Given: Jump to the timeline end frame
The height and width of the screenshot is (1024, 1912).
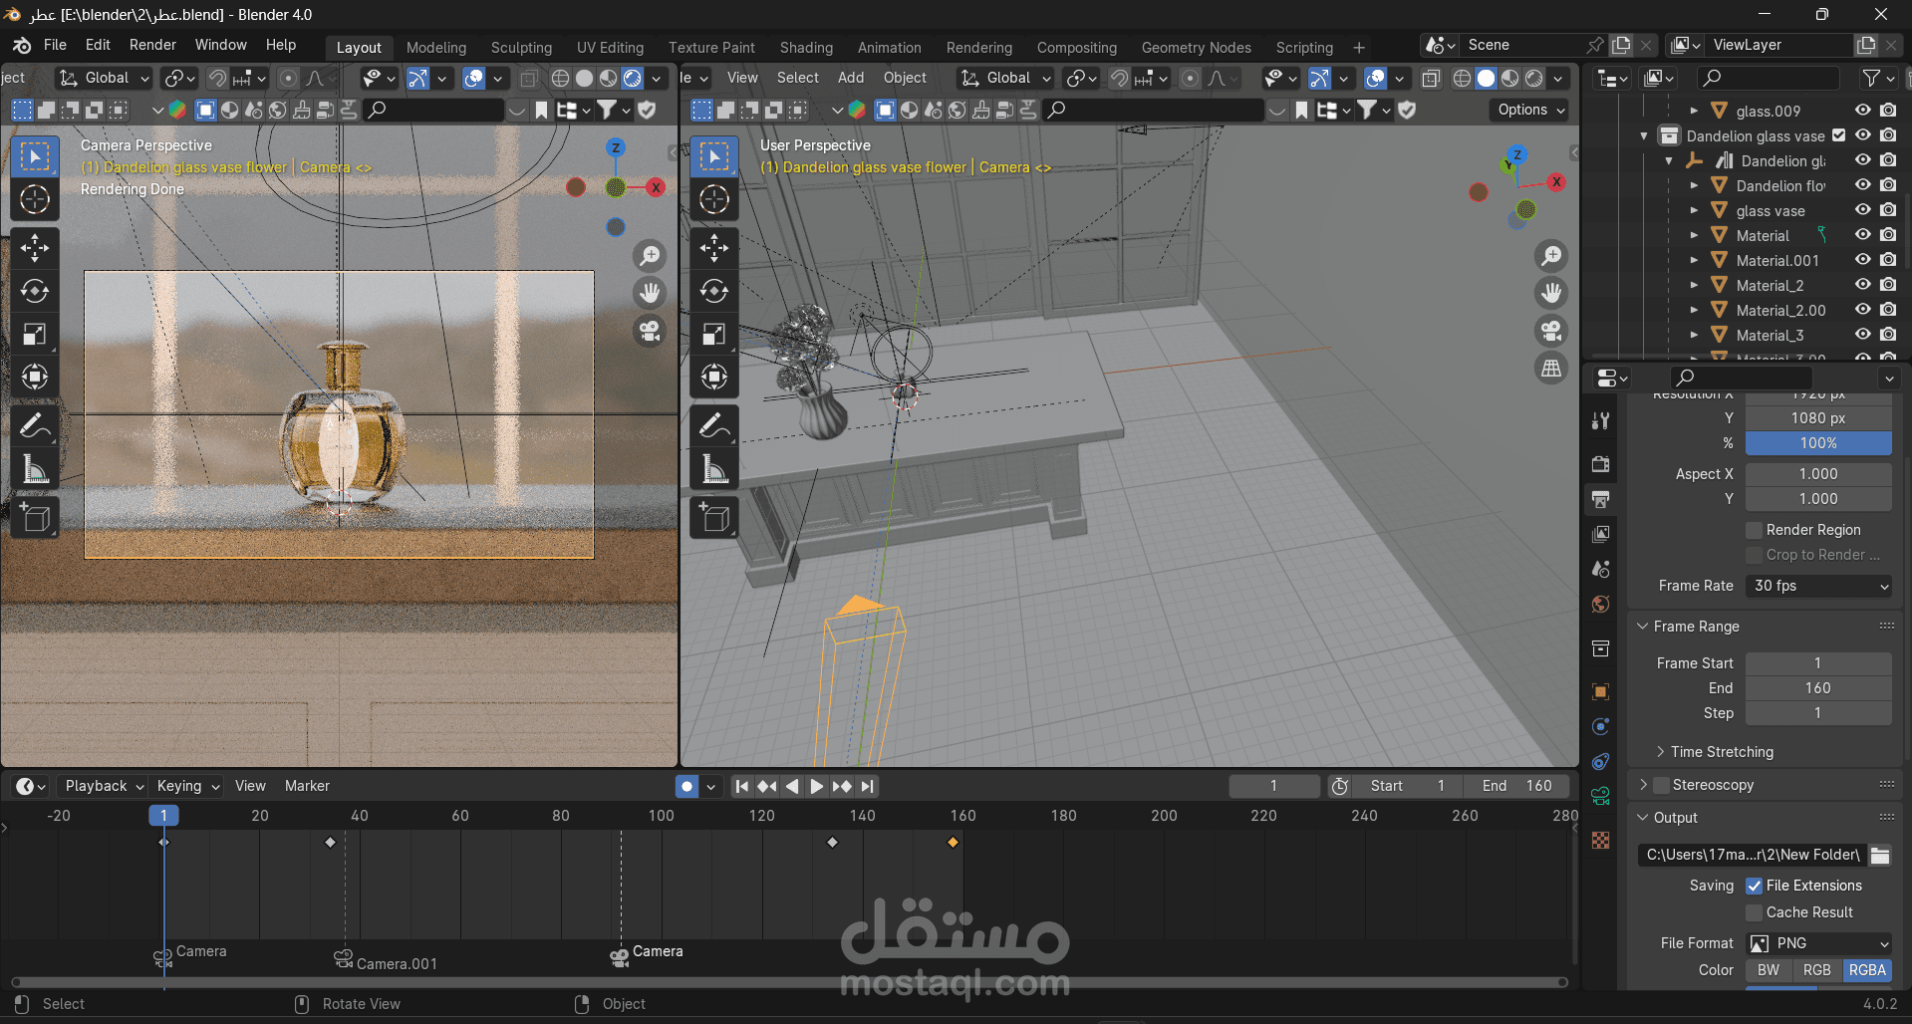Looking at the screenshot, I should [867, 786].
